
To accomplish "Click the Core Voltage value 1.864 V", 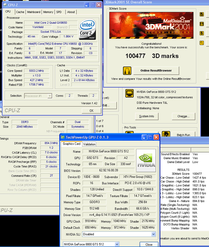I will click(x=68, y=37).
